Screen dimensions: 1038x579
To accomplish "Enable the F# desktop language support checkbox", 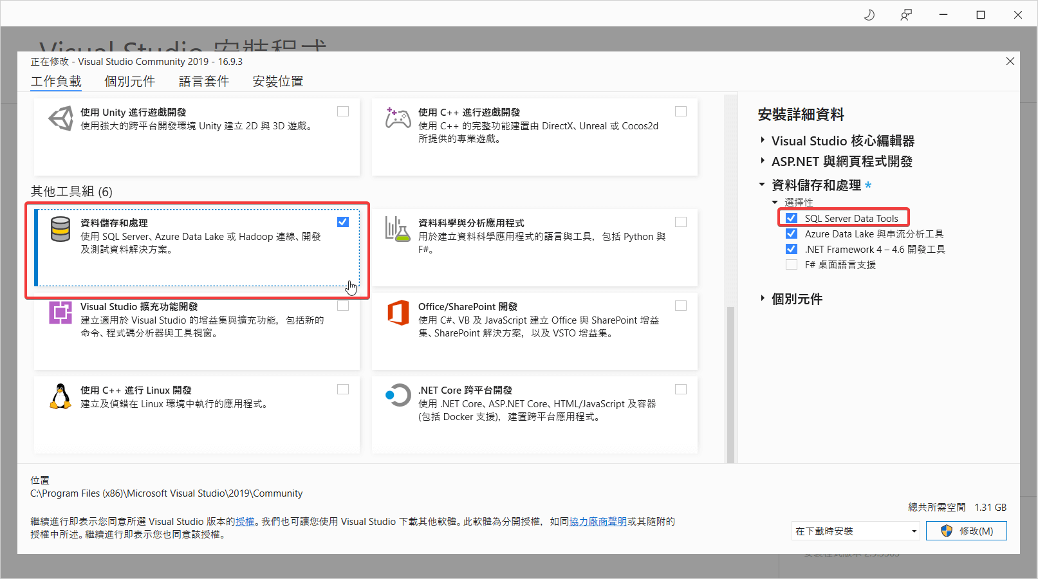I will (x=792, y=264).
